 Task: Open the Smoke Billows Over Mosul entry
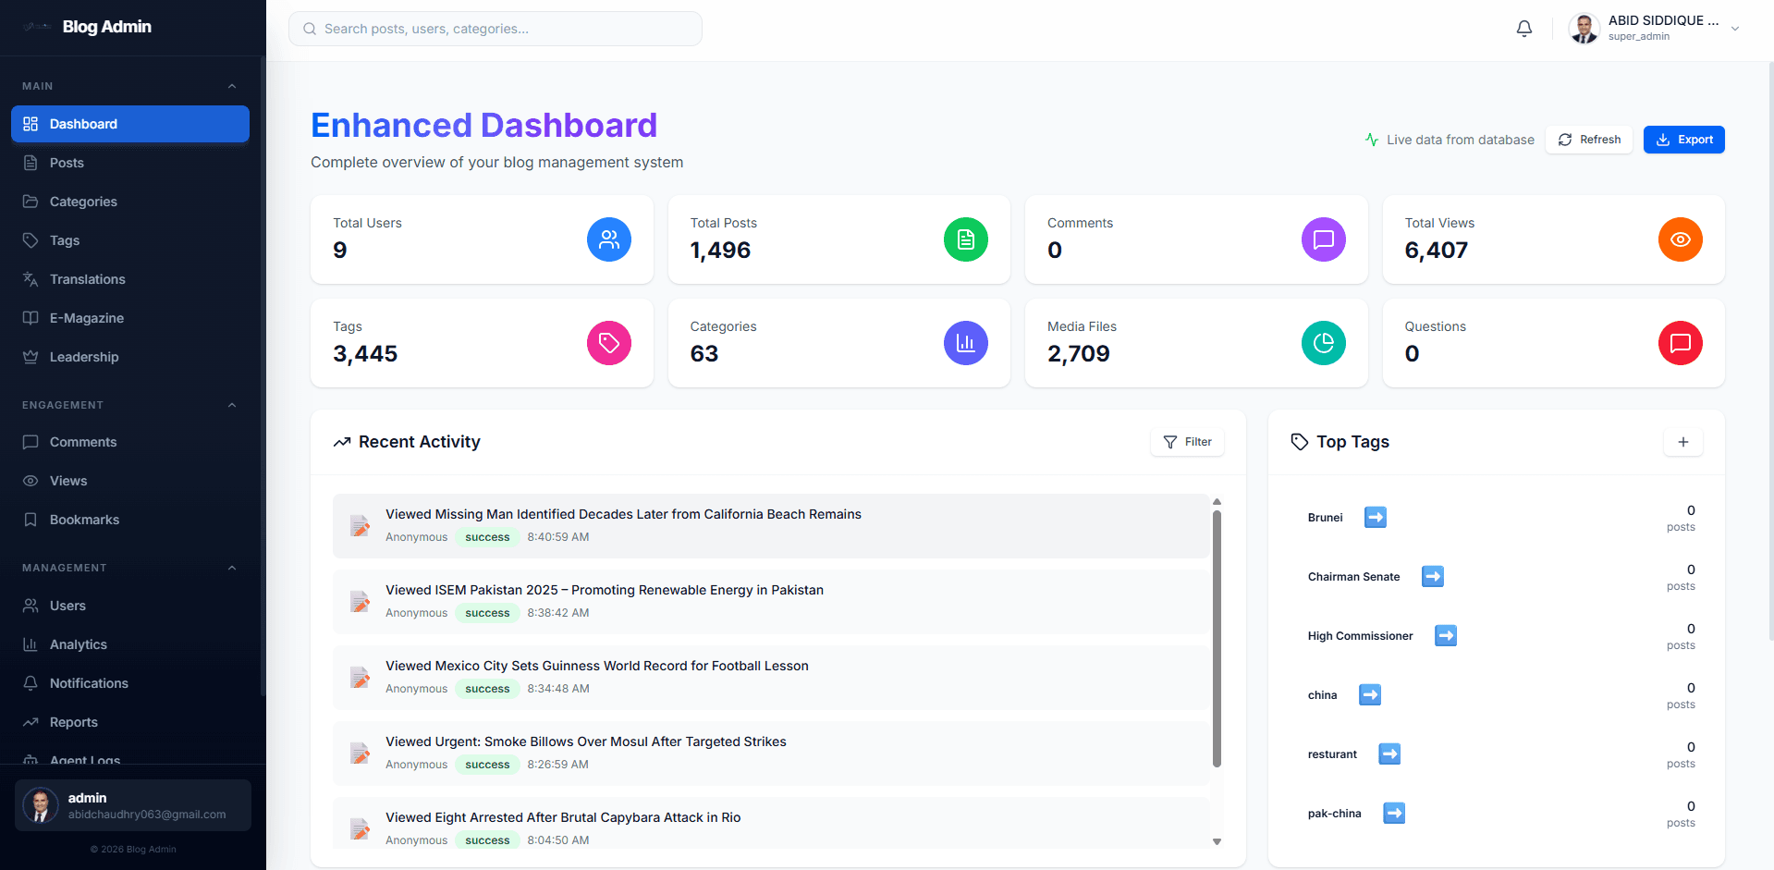tap(771, 753)
